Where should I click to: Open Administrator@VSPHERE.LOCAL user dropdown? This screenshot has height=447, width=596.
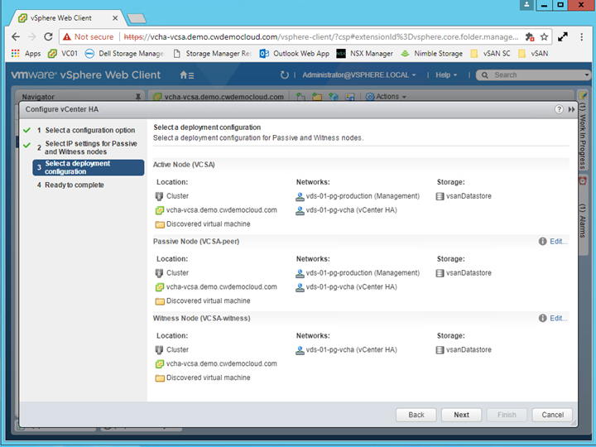[358, 74]
